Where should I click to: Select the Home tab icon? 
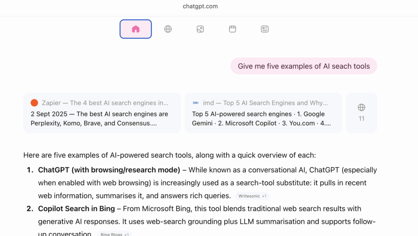pos(136,29)
